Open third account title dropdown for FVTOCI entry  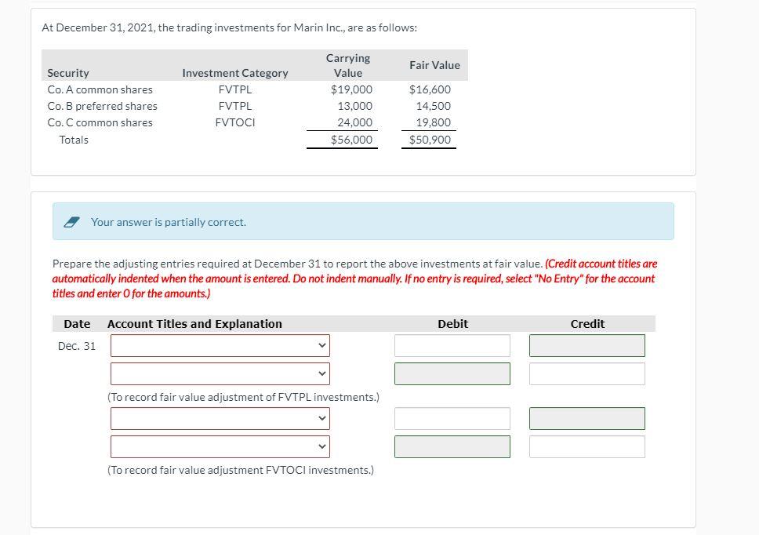coord(220,418)
